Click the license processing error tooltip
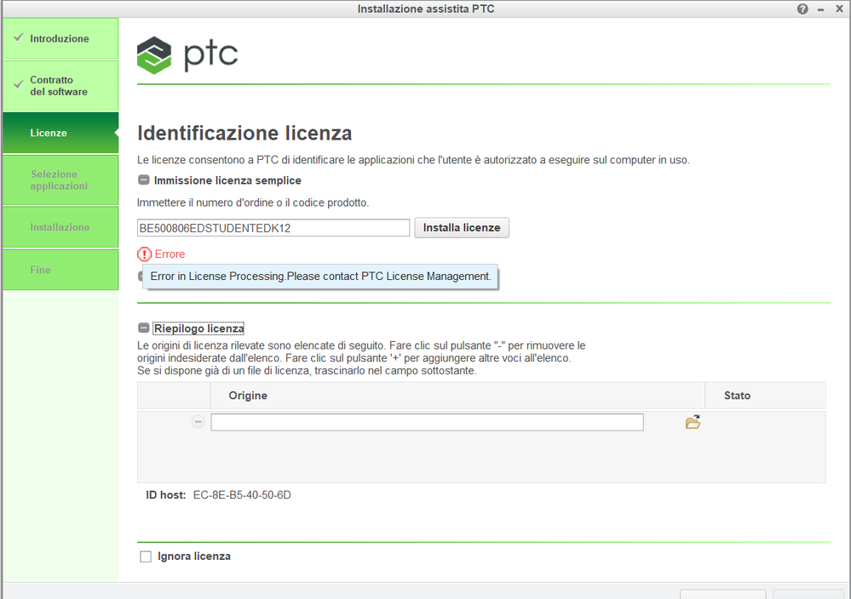This screenshot has height=599, width=851. pyautogui.click(x=320, y=277)
